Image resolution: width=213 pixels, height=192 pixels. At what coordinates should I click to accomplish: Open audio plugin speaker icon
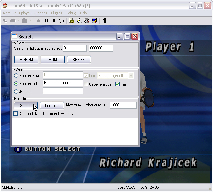tap(79, 21)
